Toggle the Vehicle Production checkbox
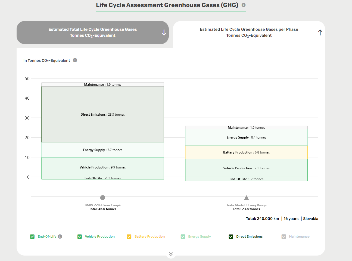The height and width of the screenshot is (261, 352). pyautogui.click(x=80, y=237)
